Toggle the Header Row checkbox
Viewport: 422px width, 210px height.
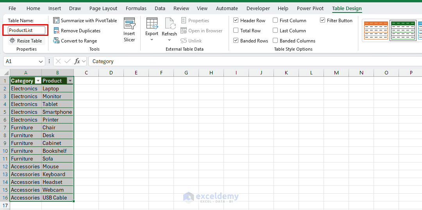pyautogui.click(x=236, y=20)
